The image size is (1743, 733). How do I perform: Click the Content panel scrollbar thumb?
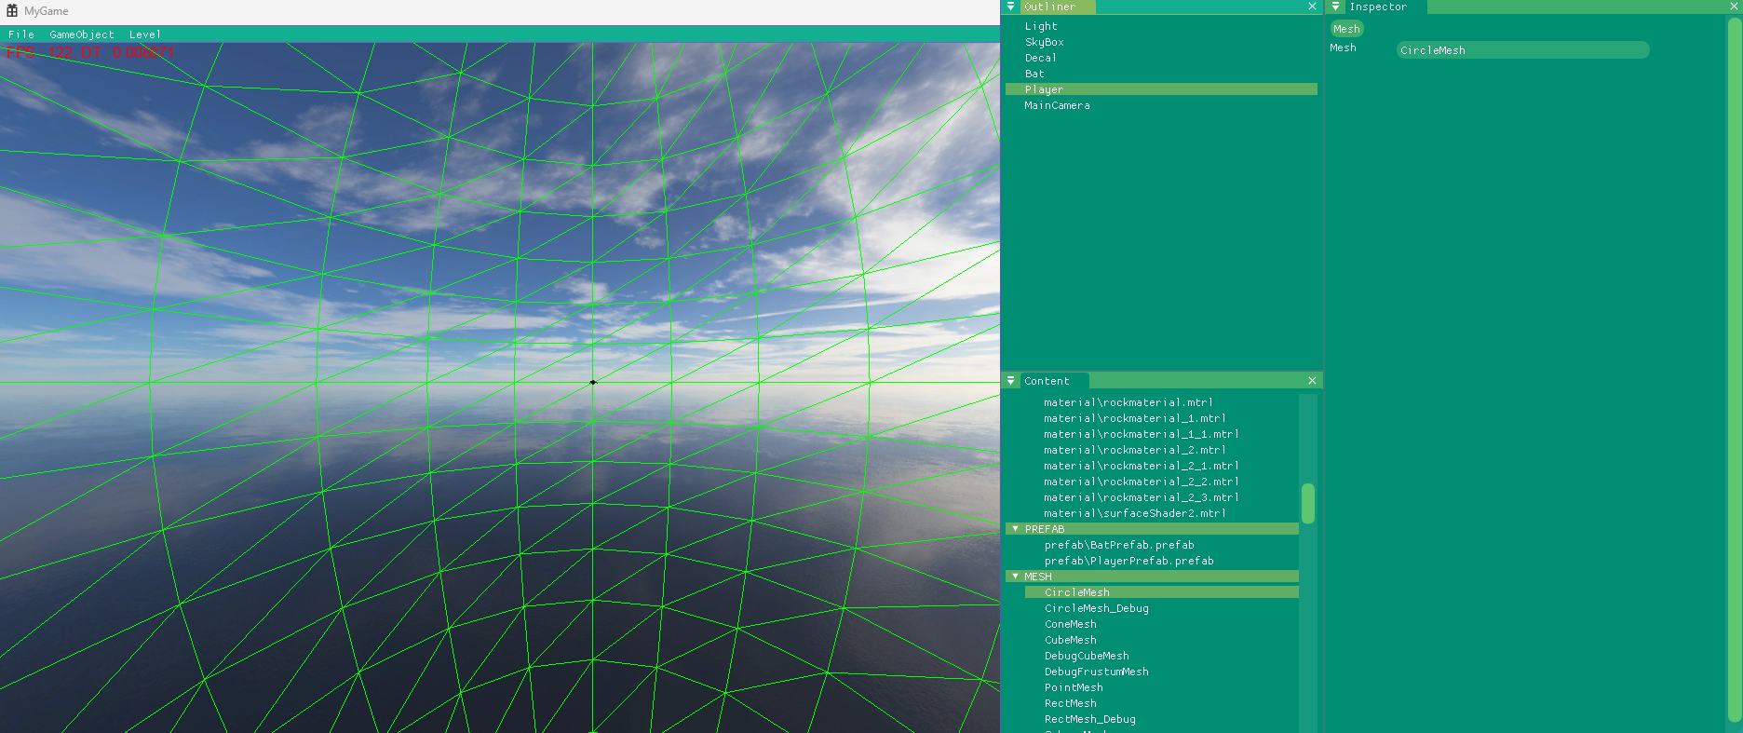(1307, 503)
